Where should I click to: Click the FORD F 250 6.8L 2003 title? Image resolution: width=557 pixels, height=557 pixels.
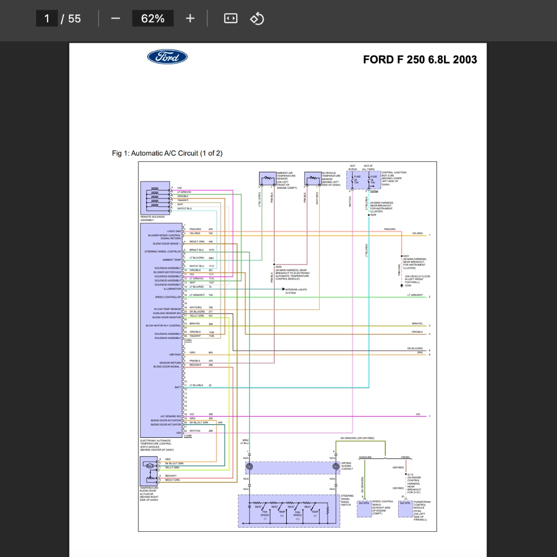pyautogui.click(x=420, y=60)
